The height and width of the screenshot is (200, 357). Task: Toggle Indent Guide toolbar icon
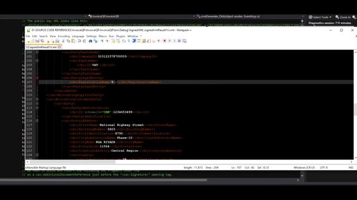click(x=134, y=41)
